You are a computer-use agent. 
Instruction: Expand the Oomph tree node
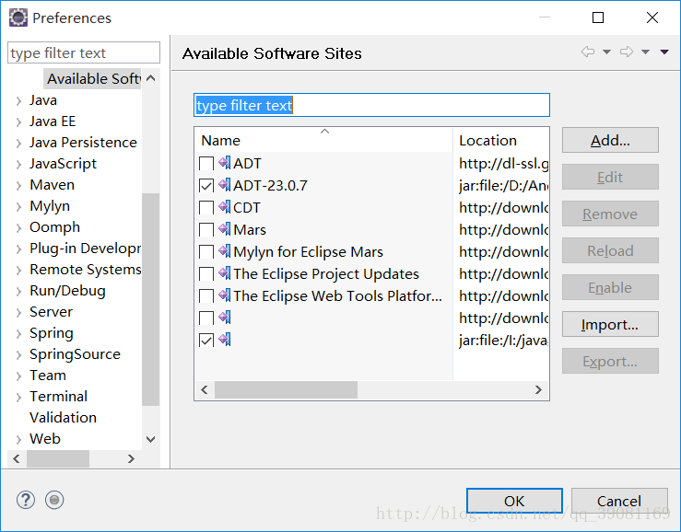tap(18, 228)
